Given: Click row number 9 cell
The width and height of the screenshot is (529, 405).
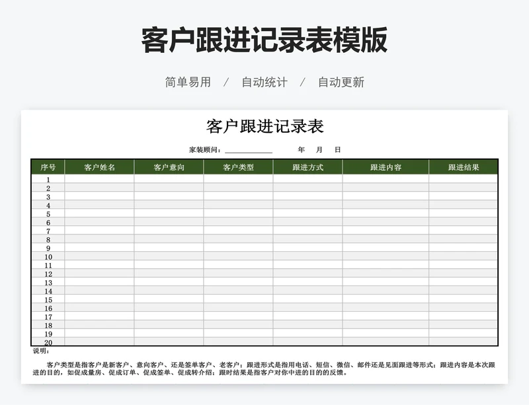Looking at the screenshot, I should (48, 248).
